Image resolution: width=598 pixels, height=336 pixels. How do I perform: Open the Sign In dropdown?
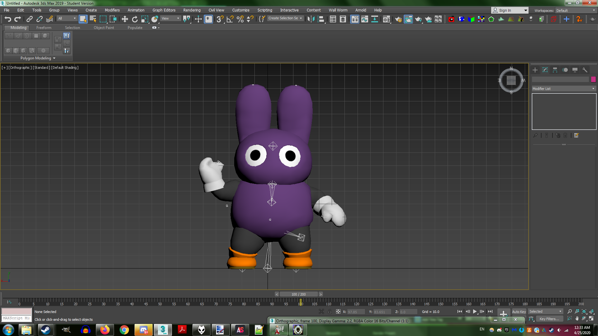[510, 10]
